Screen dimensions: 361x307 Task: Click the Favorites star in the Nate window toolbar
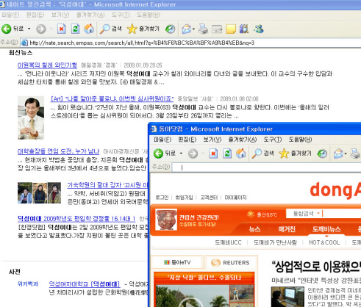click(132, 29)
